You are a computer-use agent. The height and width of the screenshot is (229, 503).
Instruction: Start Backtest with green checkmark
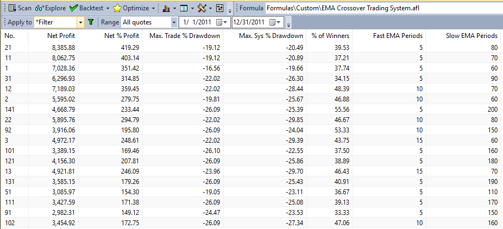86,8
